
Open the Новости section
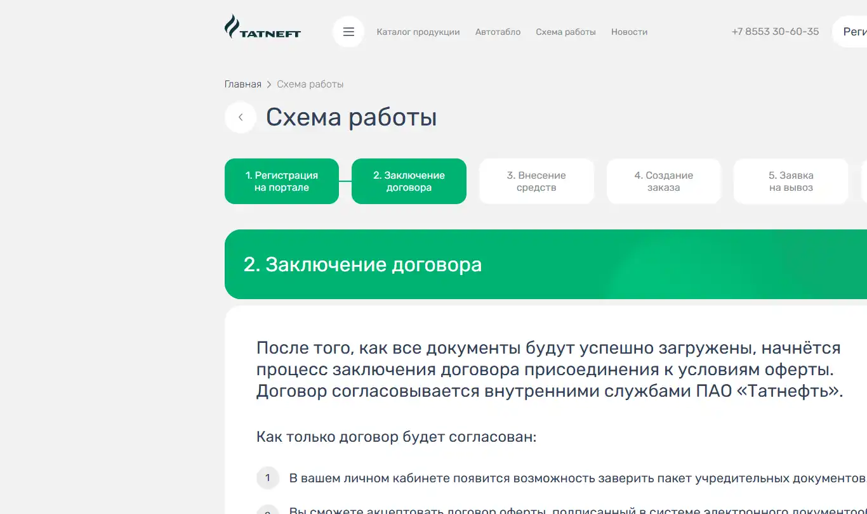(x=629, y=32)
